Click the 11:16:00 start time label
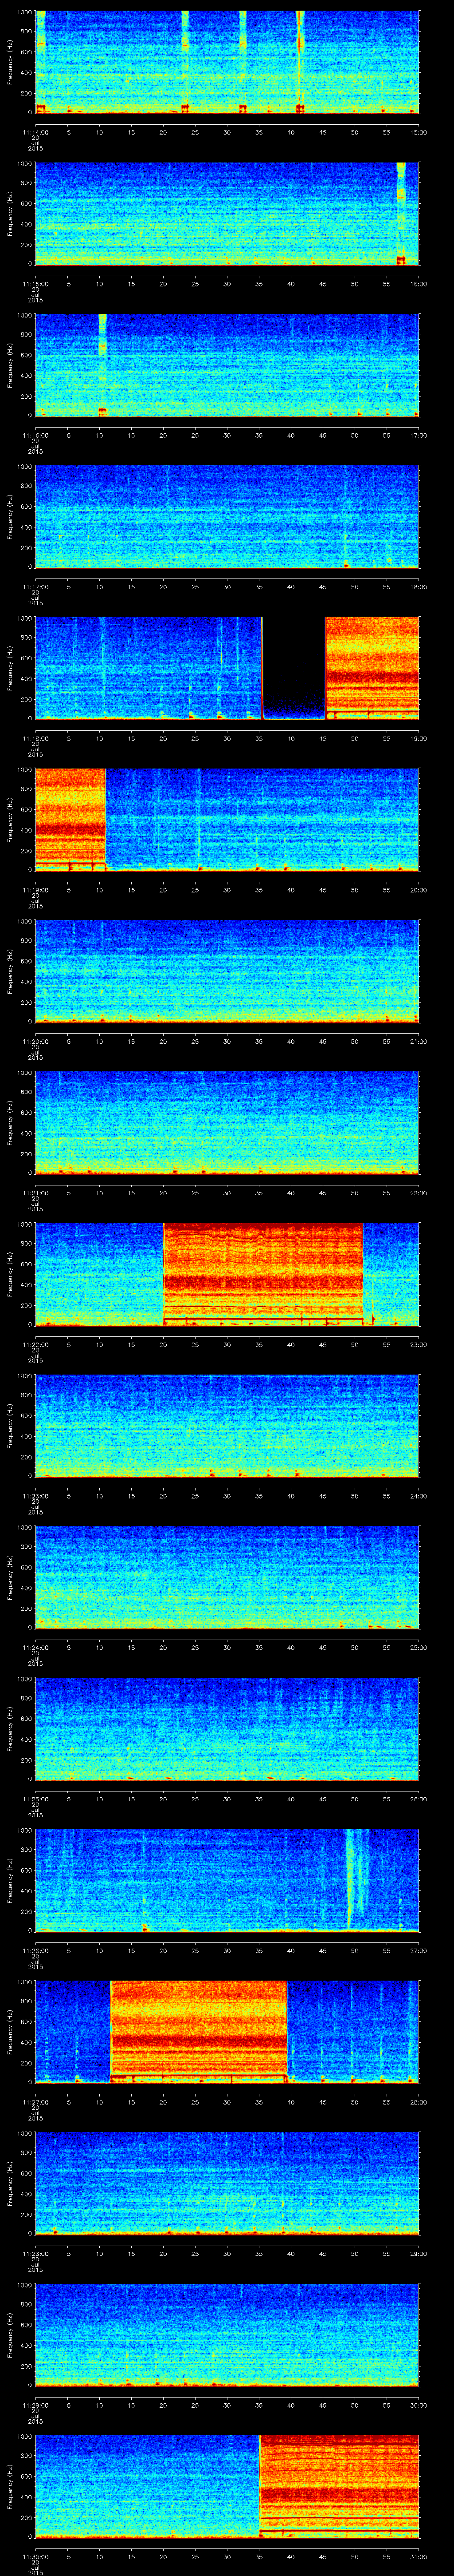454x2576 pixels. (x=36, y=435)
